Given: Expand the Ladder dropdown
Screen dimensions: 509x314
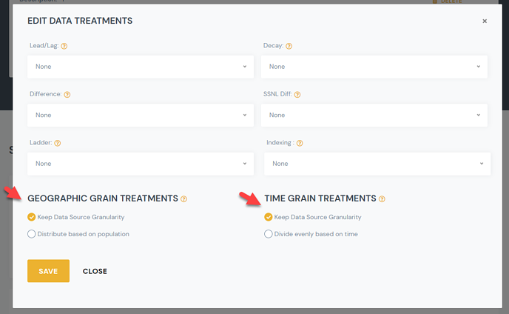Looking at the screenshot, I should point(140,164).
